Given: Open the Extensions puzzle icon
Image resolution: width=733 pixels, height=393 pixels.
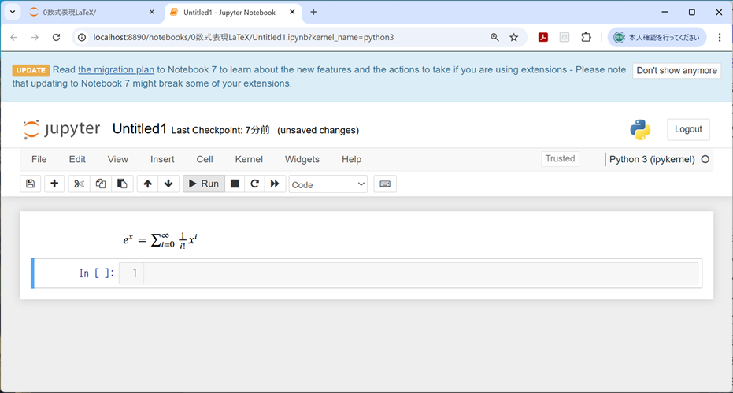Looking at the screenshot, I should click(586, 38).
